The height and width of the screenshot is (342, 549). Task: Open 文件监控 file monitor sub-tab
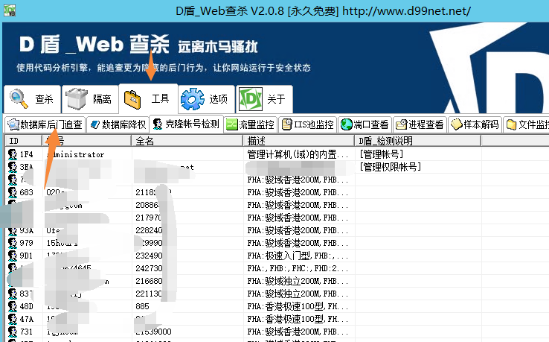[x=526, y=124]
